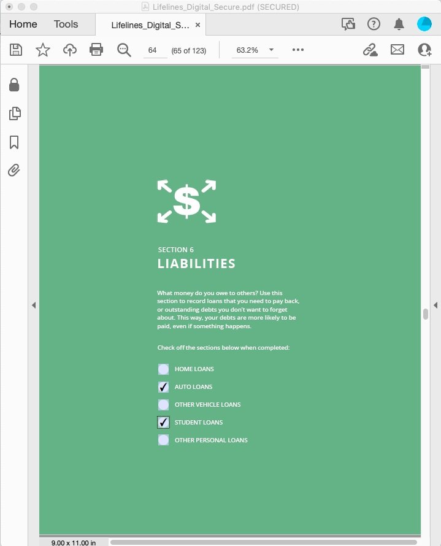Show notifications bell
The height and width of the screenshot is (546, 441).
click(399, 24)
